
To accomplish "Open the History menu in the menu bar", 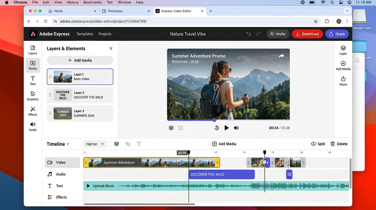I will point(73,2).
